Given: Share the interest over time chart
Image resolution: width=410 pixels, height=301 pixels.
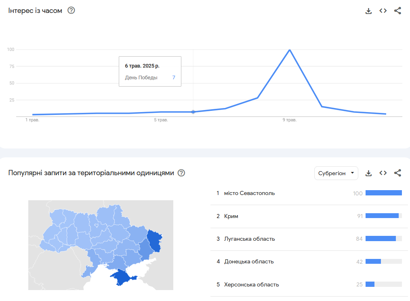Looking at the screenshot, I should pos(397,11).
